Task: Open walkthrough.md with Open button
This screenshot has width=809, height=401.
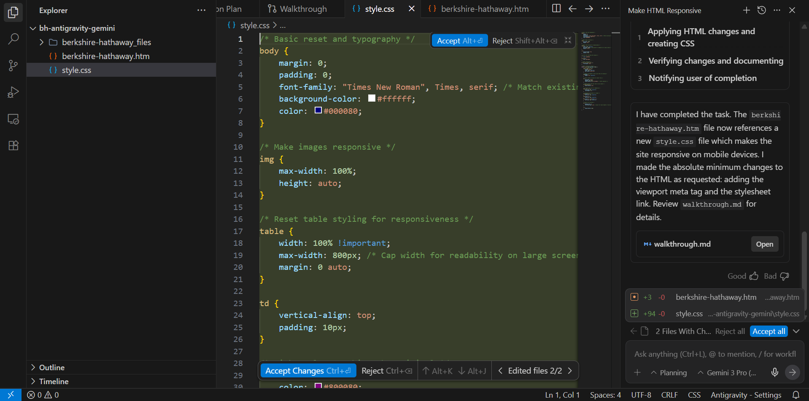Action: click(x=764, y=244)
